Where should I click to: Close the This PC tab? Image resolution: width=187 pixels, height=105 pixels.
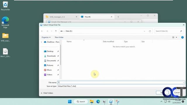coord(112,17)
